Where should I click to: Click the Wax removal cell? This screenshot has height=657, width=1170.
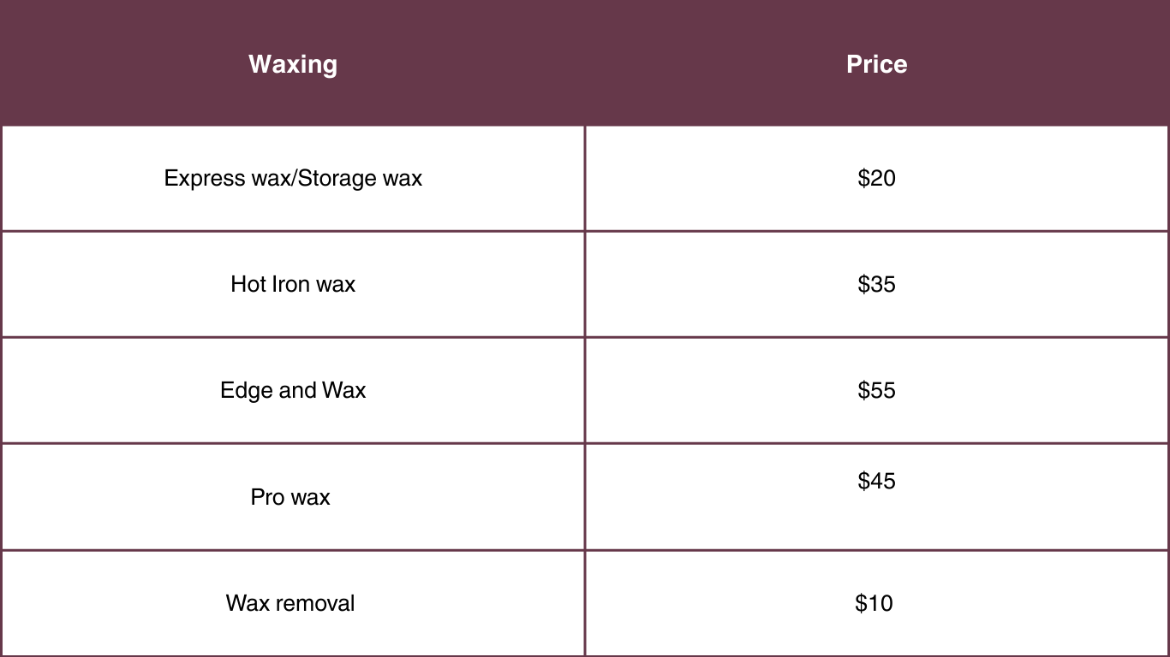coord(290,603)
